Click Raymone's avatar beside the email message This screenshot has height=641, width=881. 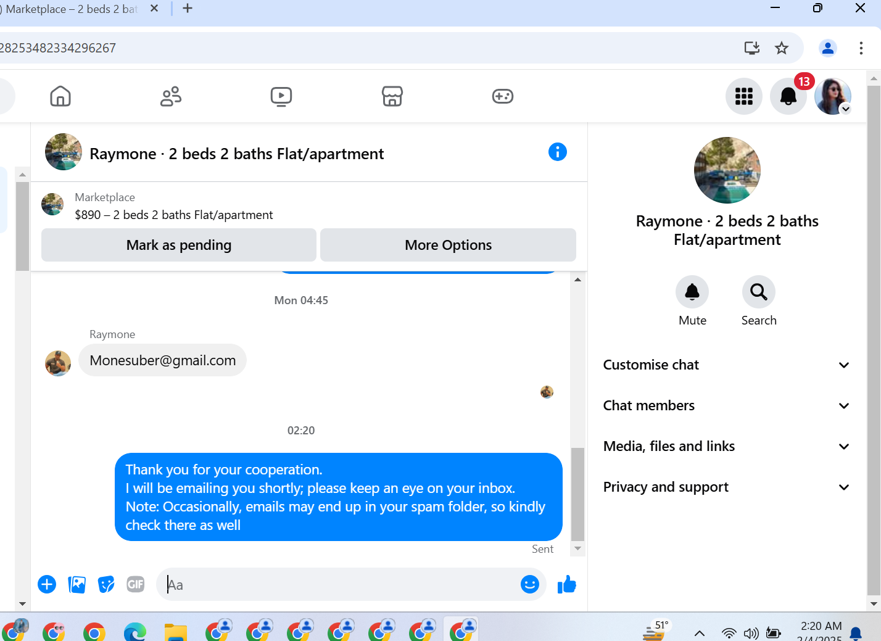(x=58, y=363)
